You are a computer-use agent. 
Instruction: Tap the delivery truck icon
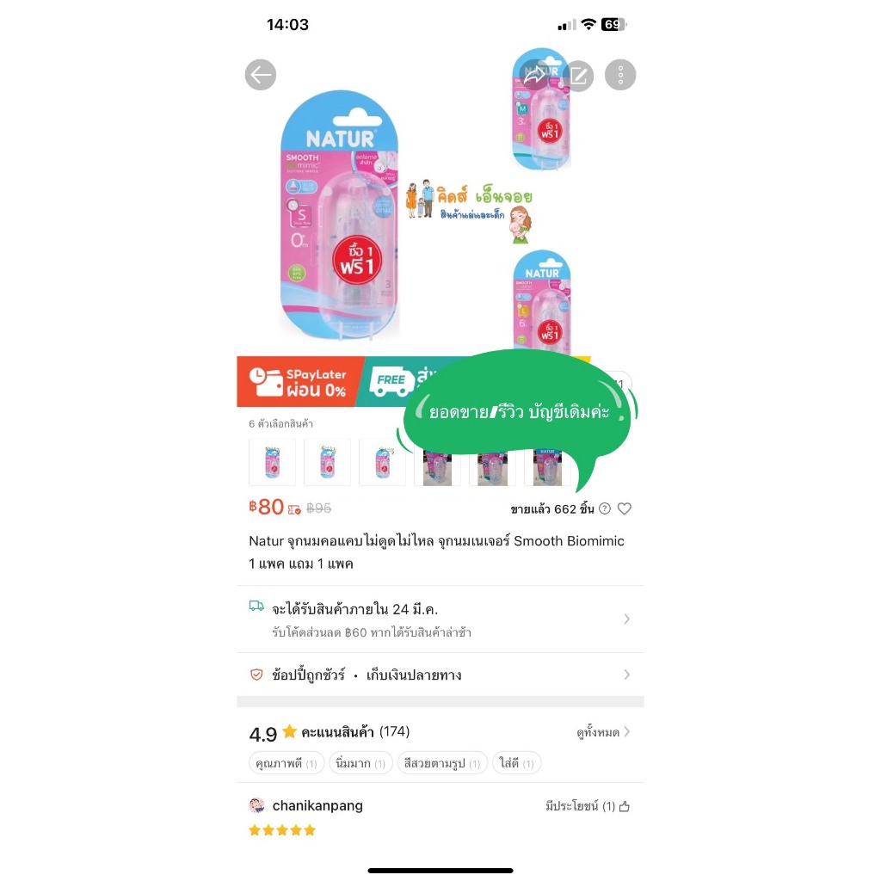[x=256, y=606]
